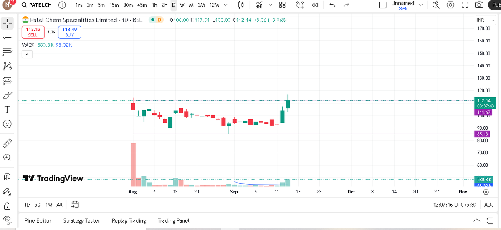
Task: Open the Indicators icon
Action: click(259, 5)
